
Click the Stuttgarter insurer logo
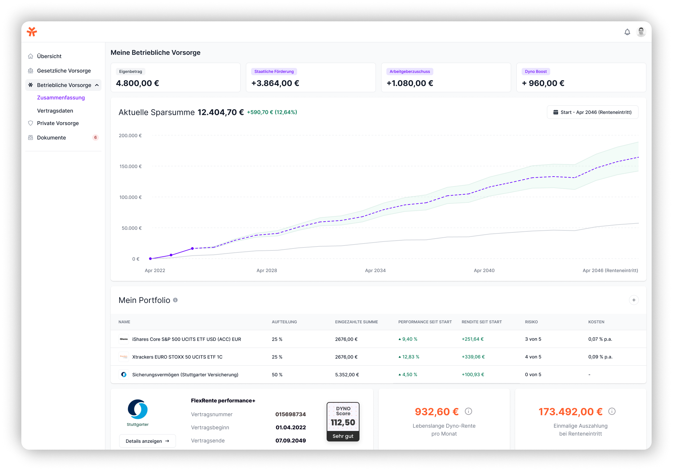tap(138, 410)
